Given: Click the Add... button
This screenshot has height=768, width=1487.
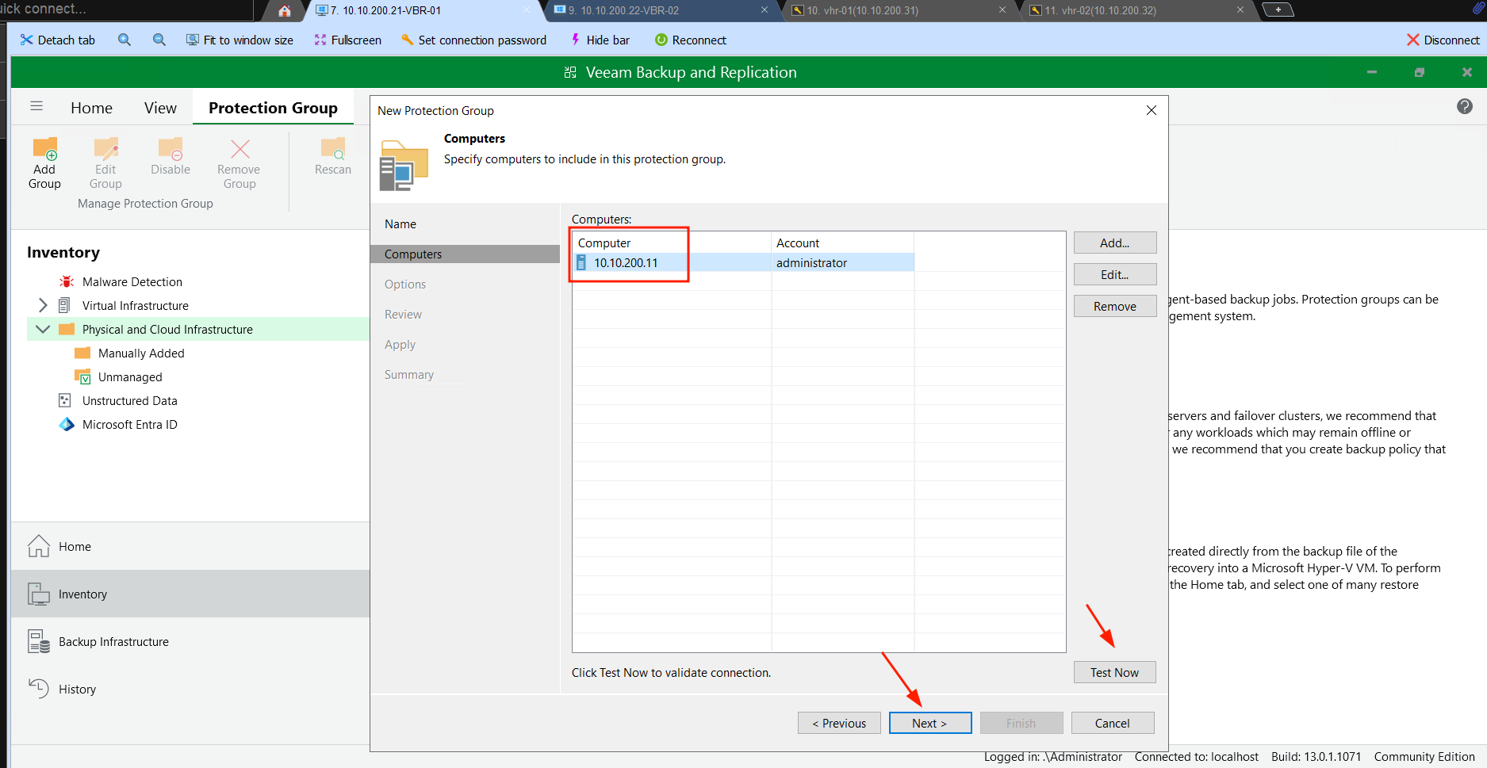Looking at the screenshot, I should coord(1114,243).
